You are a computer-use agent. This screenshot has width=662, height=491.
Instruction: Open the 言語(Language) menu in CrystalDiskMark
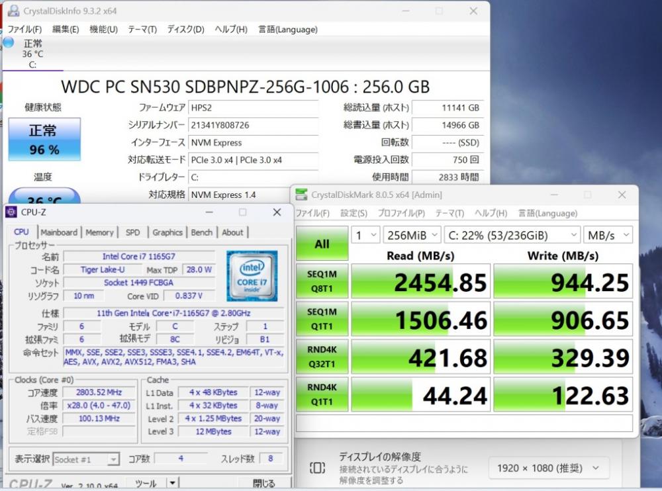coord(548,213)
